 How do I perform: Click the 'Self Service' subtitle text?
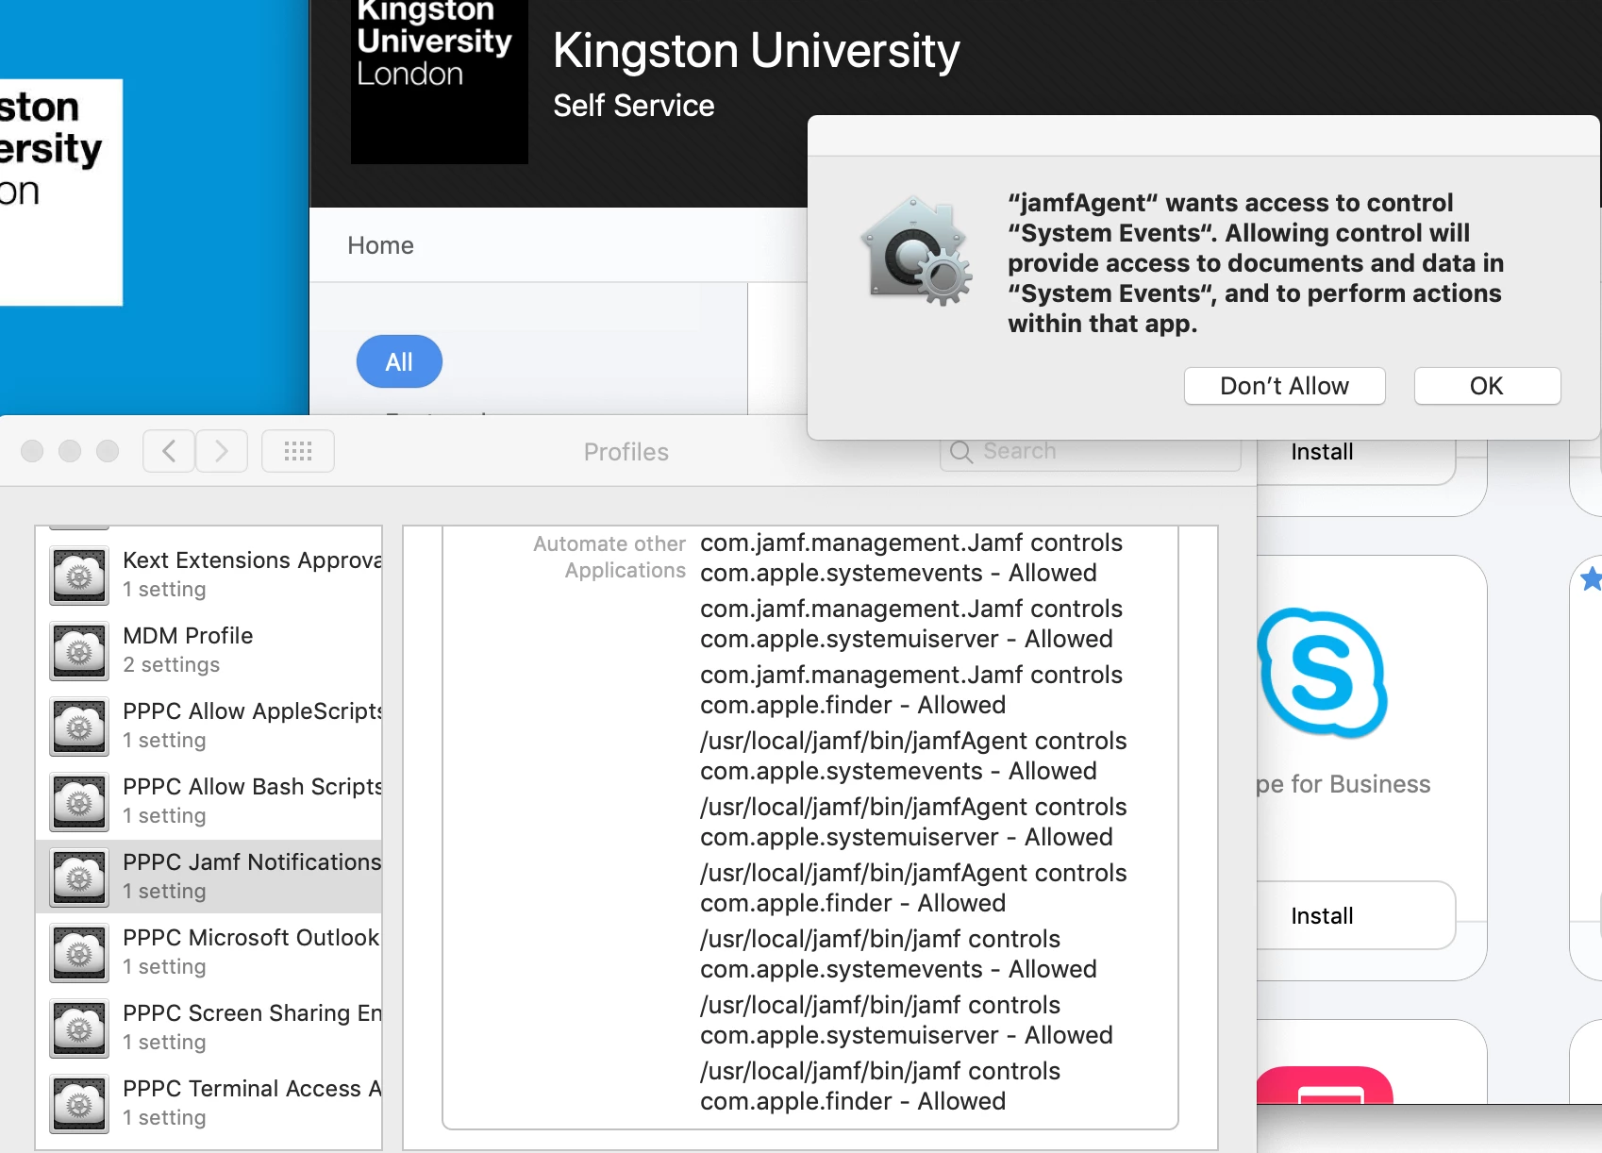pos(633,106)
